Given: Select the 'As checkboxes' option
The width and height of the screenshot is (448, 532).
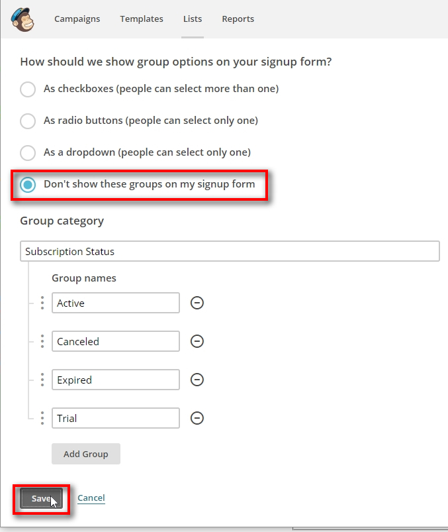Looking at the screenshot, I should point(28,89).
